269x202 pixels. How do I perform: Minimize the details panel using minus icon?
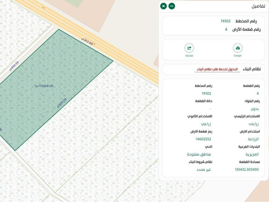(x=172, y=6)
